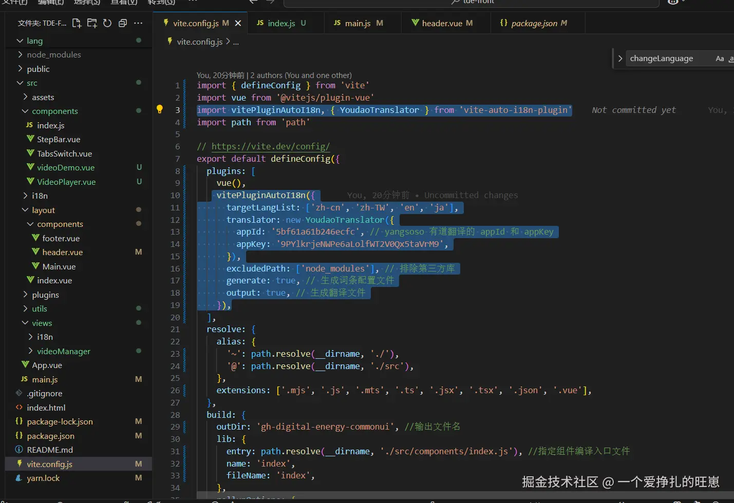Click the '2 authors' CodeLens annotation

pos(301,75)
